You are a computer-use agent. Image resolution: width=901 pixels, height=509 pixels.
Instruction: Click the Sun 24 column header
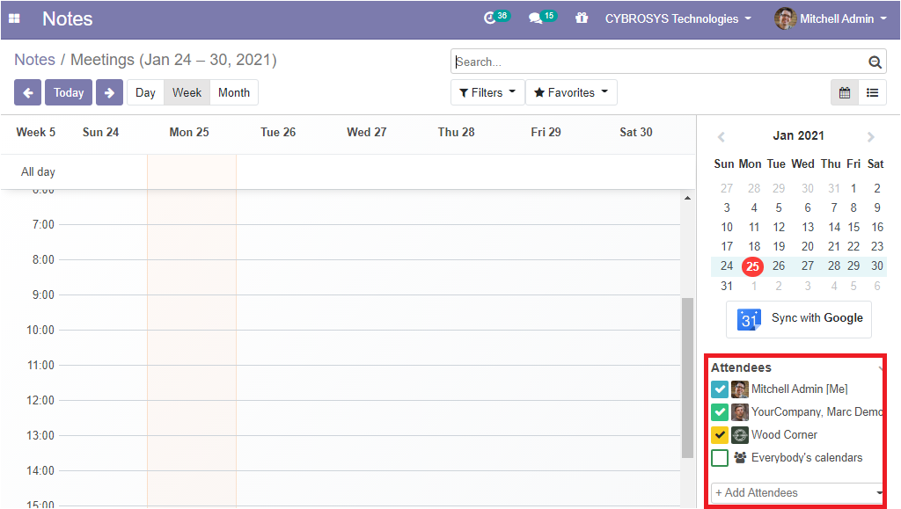point(100,132)
